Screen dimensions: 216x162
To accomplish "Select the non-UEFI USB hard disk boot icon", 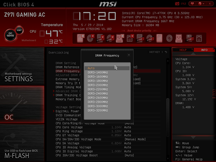I will [x=140, y=38].
